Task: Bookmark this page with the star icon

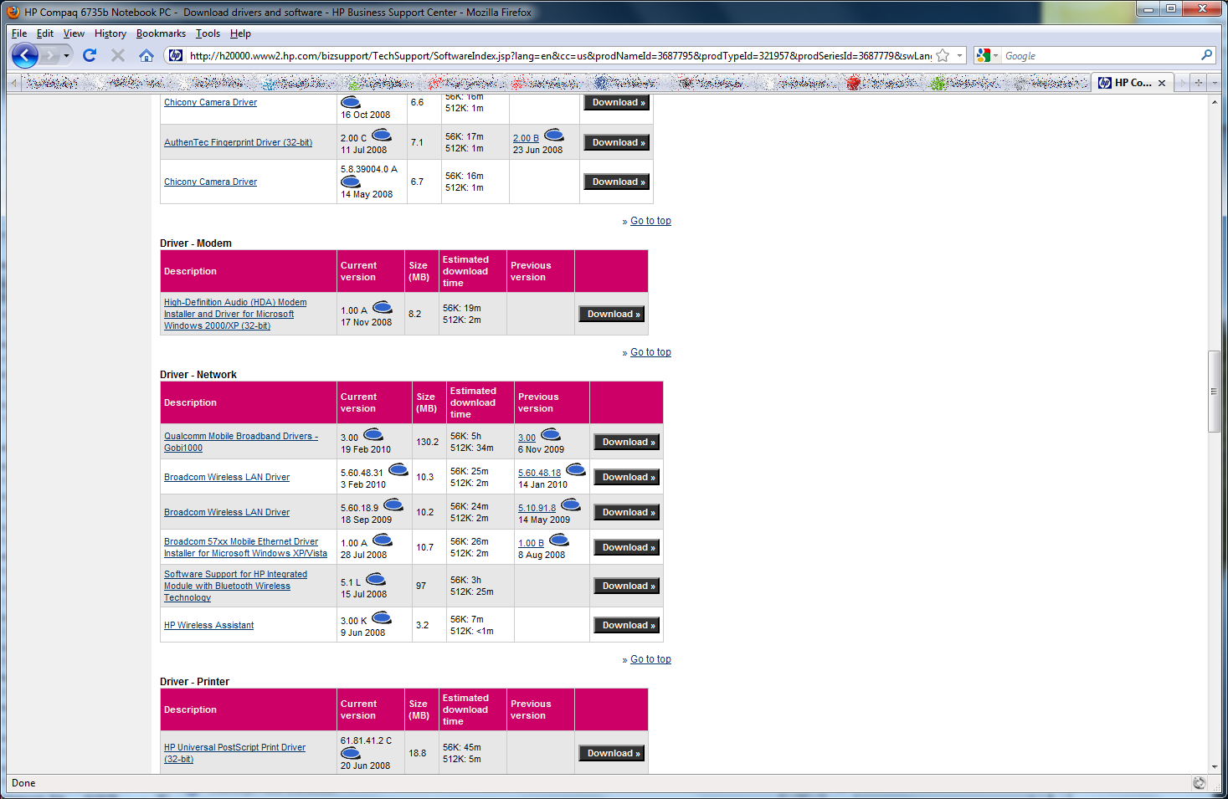Action: [943, 55]
